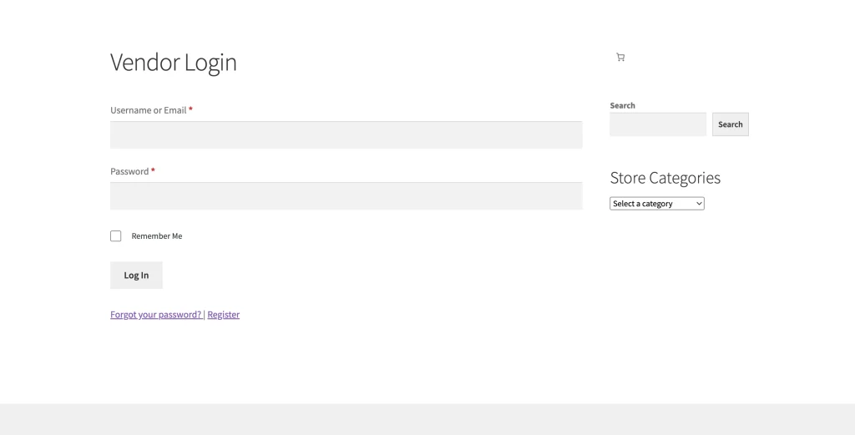Click the category dropdown chevron arrow
The image size is (855, 435).
699,204
